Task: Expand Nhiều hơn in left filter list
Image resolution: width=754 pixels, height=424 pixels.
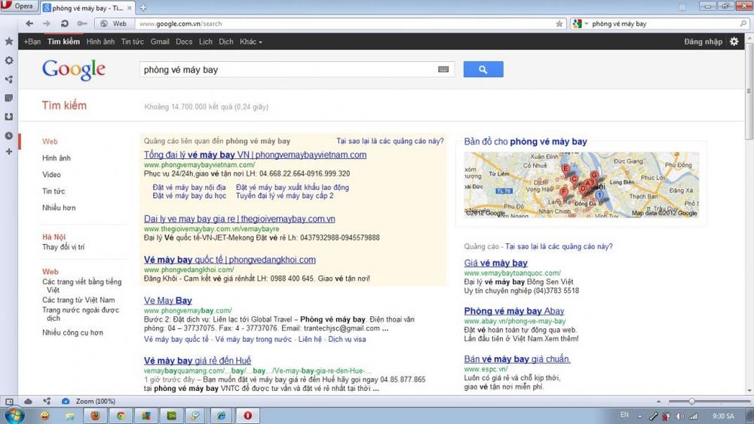Action: tap(59, 207)
